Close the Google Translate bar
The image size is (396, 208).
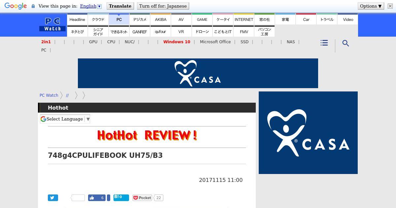tap(390, 6)
